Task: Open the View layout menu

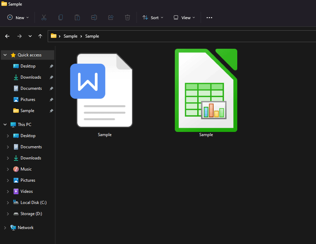Action: pos(184,17)
